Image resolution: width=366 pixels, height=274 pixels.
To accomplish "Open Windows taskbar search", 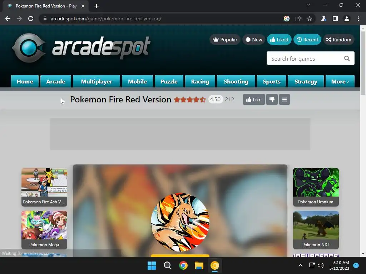I will (167, 265).
